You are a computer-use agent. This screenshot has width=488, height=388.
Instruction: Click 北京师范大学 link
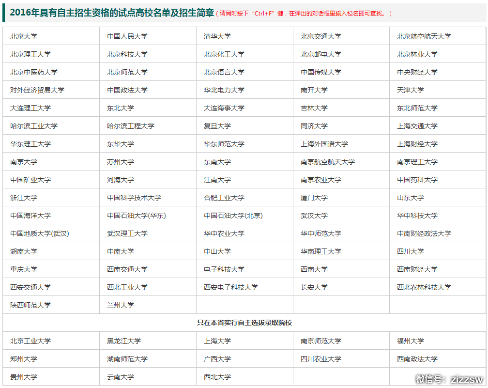[127, 72]
